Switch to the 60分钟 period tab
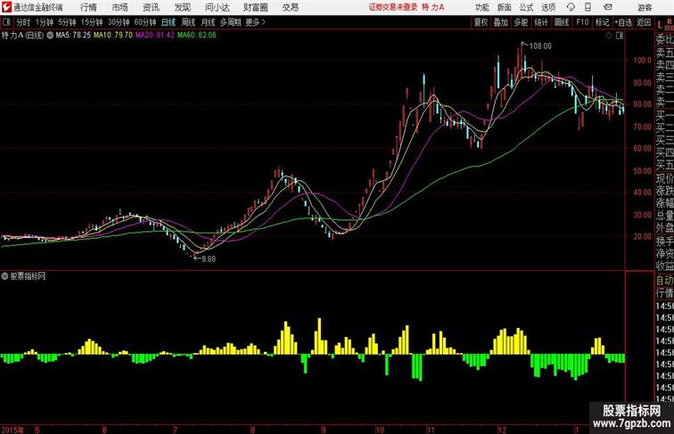This screenshot has width=674, height=434. click(145, 22)
